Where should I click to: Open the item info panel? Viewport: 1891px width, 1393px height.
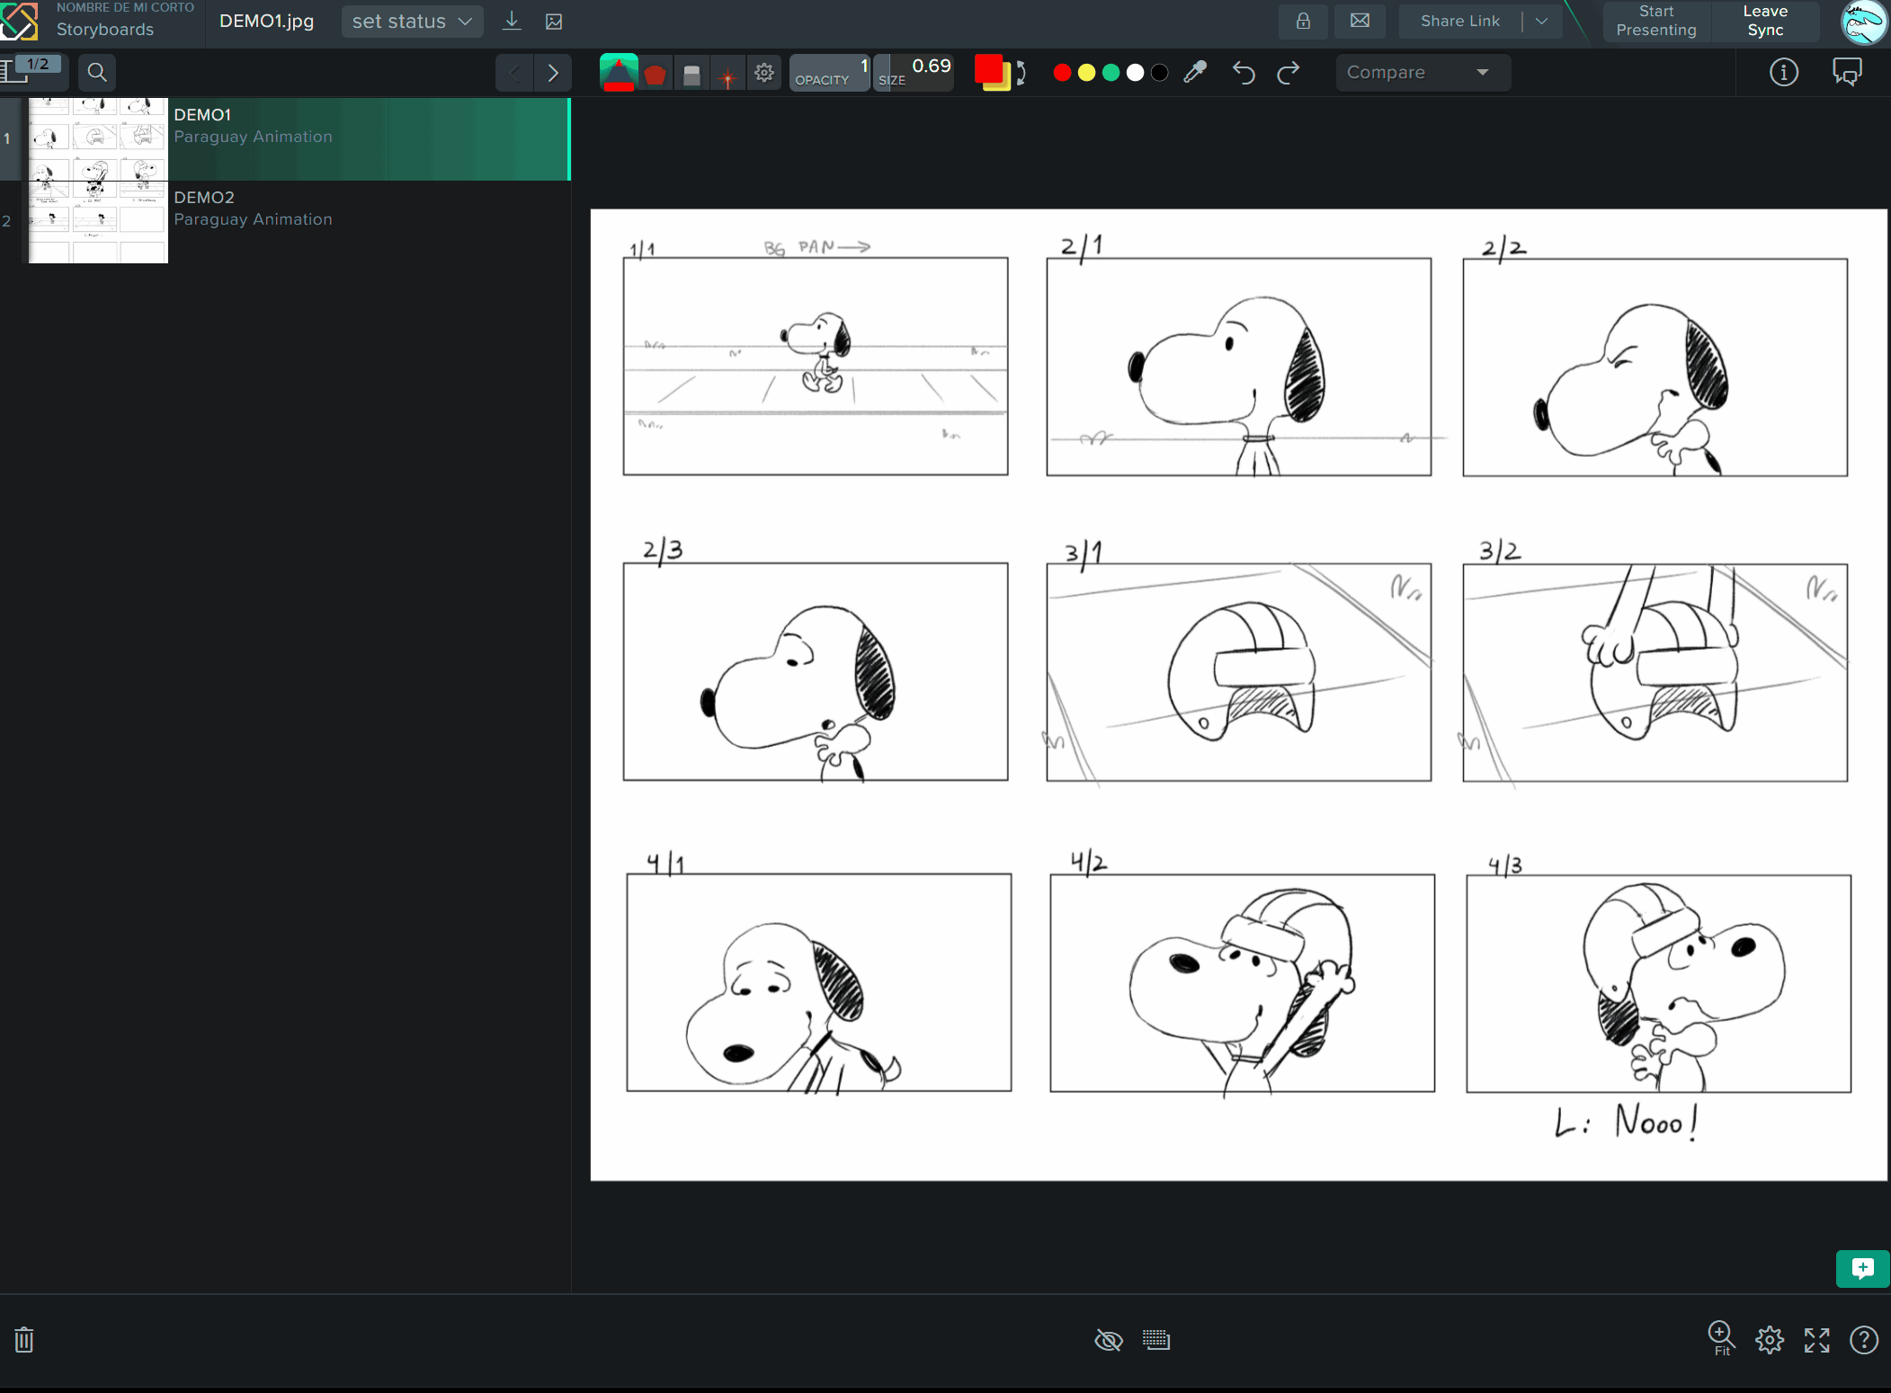click(x=1783, y=73)
